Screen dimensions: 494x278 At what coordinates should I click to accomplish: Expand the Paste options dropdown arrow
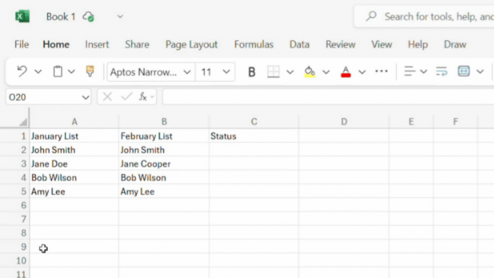click(x=71, y=72)
